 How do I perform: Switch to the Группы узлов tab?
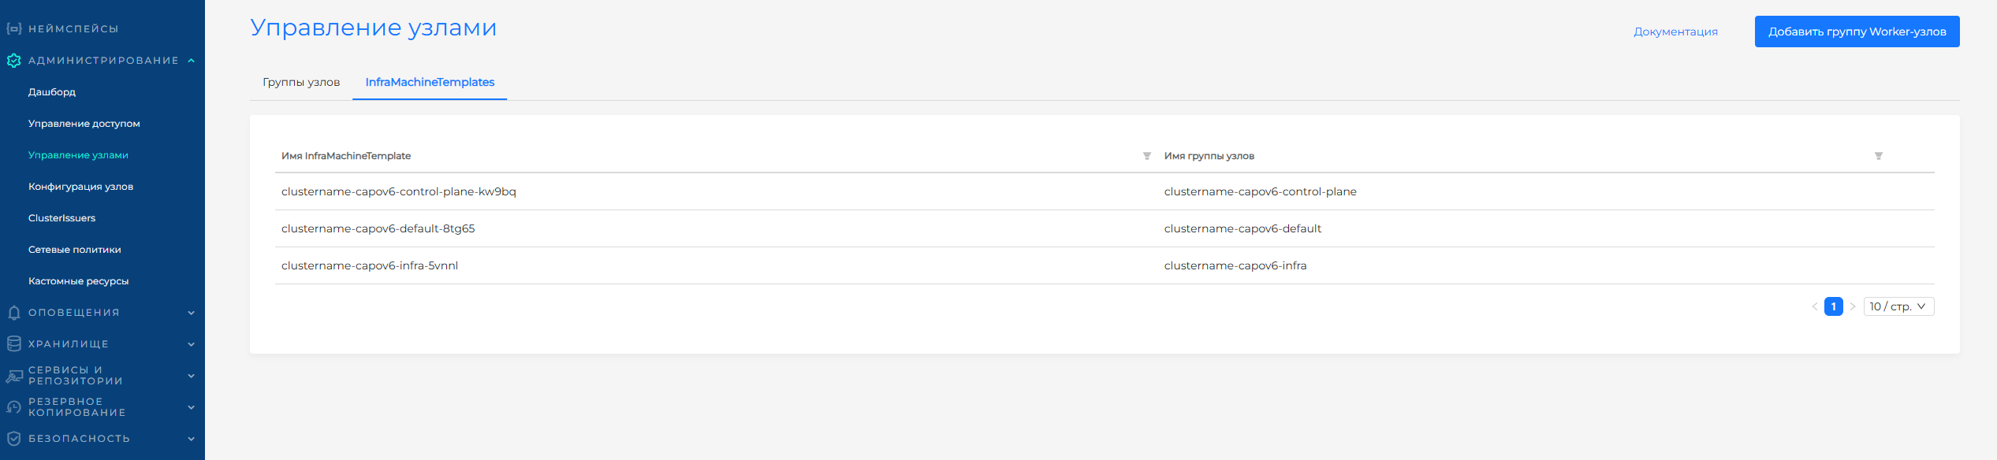coord(301,82)
